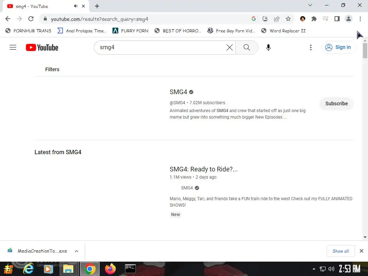This screenshot has width=368, height=276.
Task: Launch Internet Explorer from taskbar
Action: click(x=28, y=269)
